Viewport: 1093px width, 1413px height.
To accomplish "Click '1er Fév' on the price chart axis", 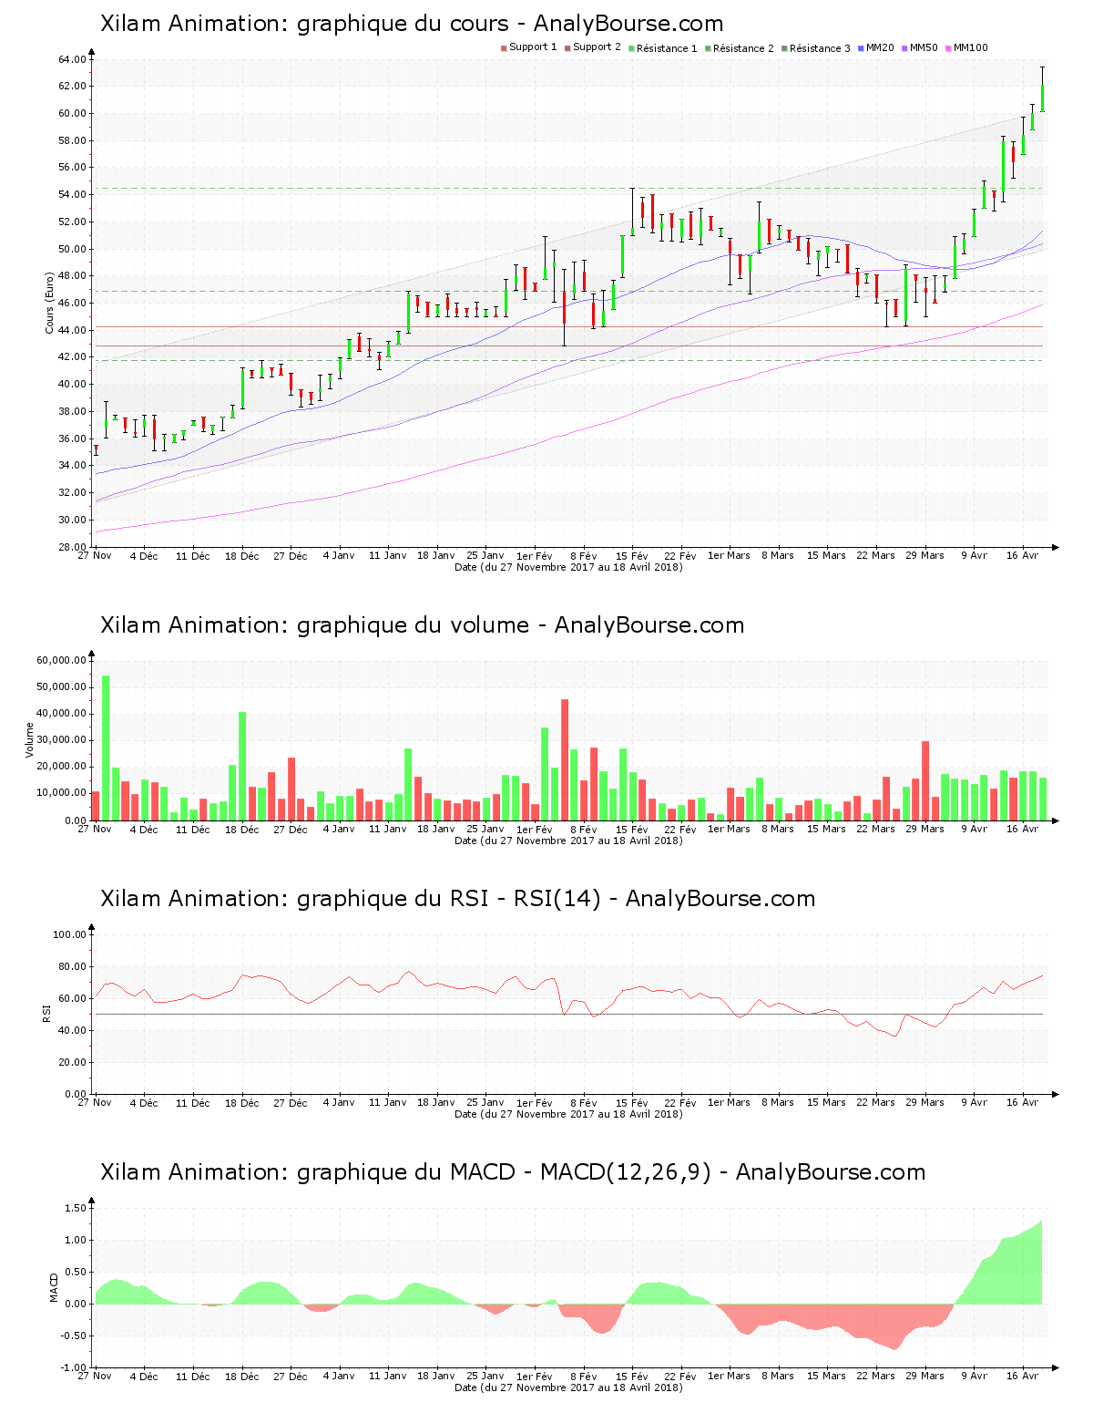I will click(x=535, y=555).
